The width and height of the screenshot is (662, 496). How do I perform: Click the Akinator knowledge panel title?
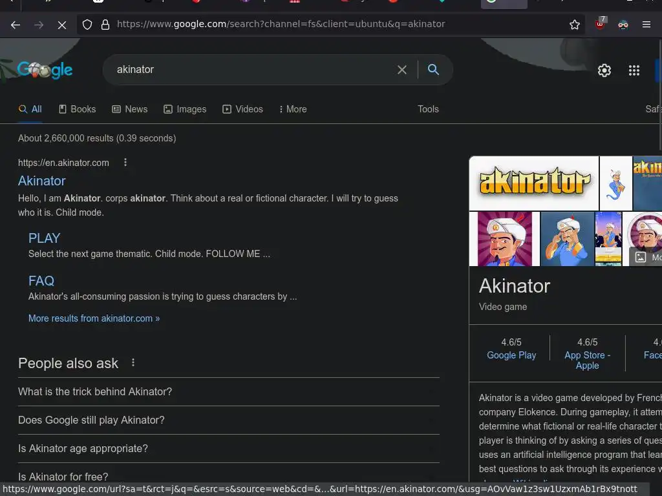(514, 286)
